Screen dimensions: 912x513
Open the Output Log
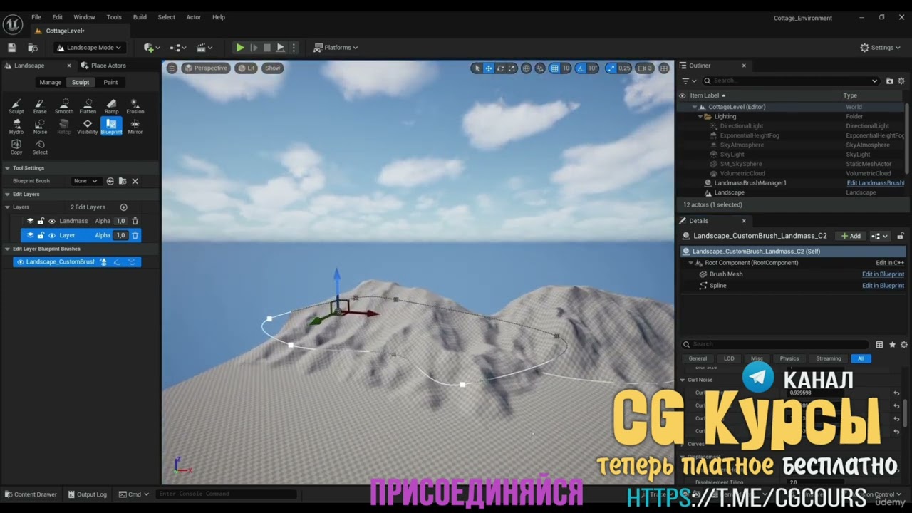[88, 494]
